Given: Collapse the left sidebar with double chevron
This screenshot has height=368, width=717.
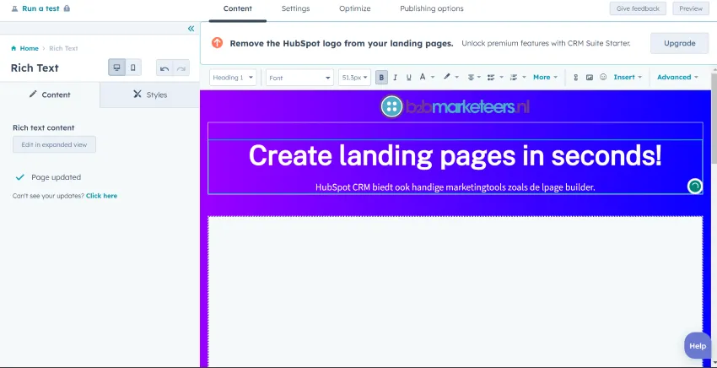Looking at the screenshot, I should tap(191, 29).
